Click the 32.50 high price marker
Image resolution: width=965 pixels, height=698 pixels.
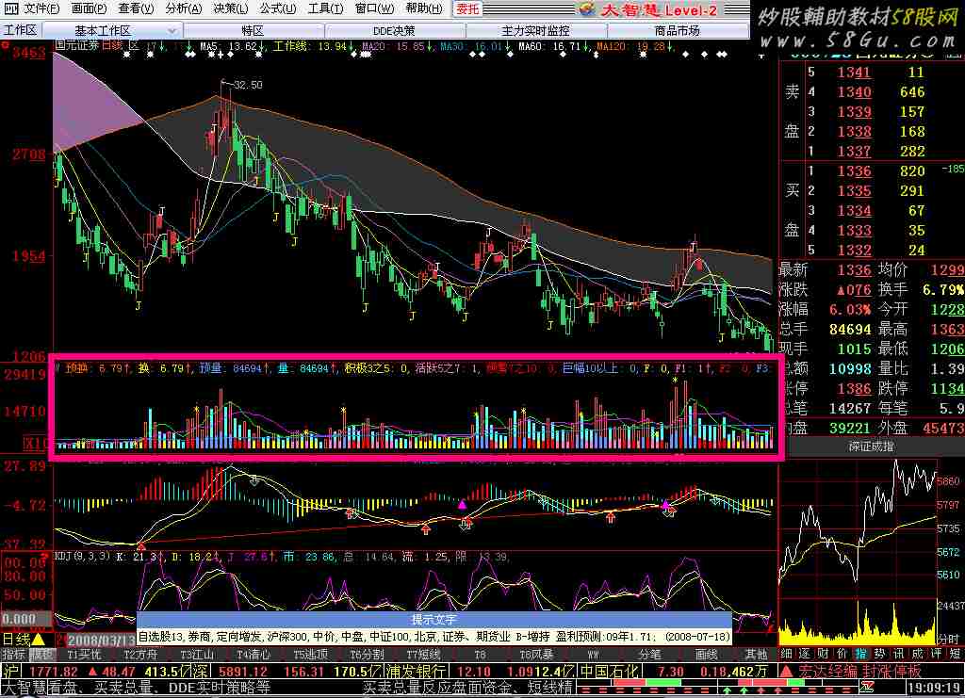coord(248,85)
